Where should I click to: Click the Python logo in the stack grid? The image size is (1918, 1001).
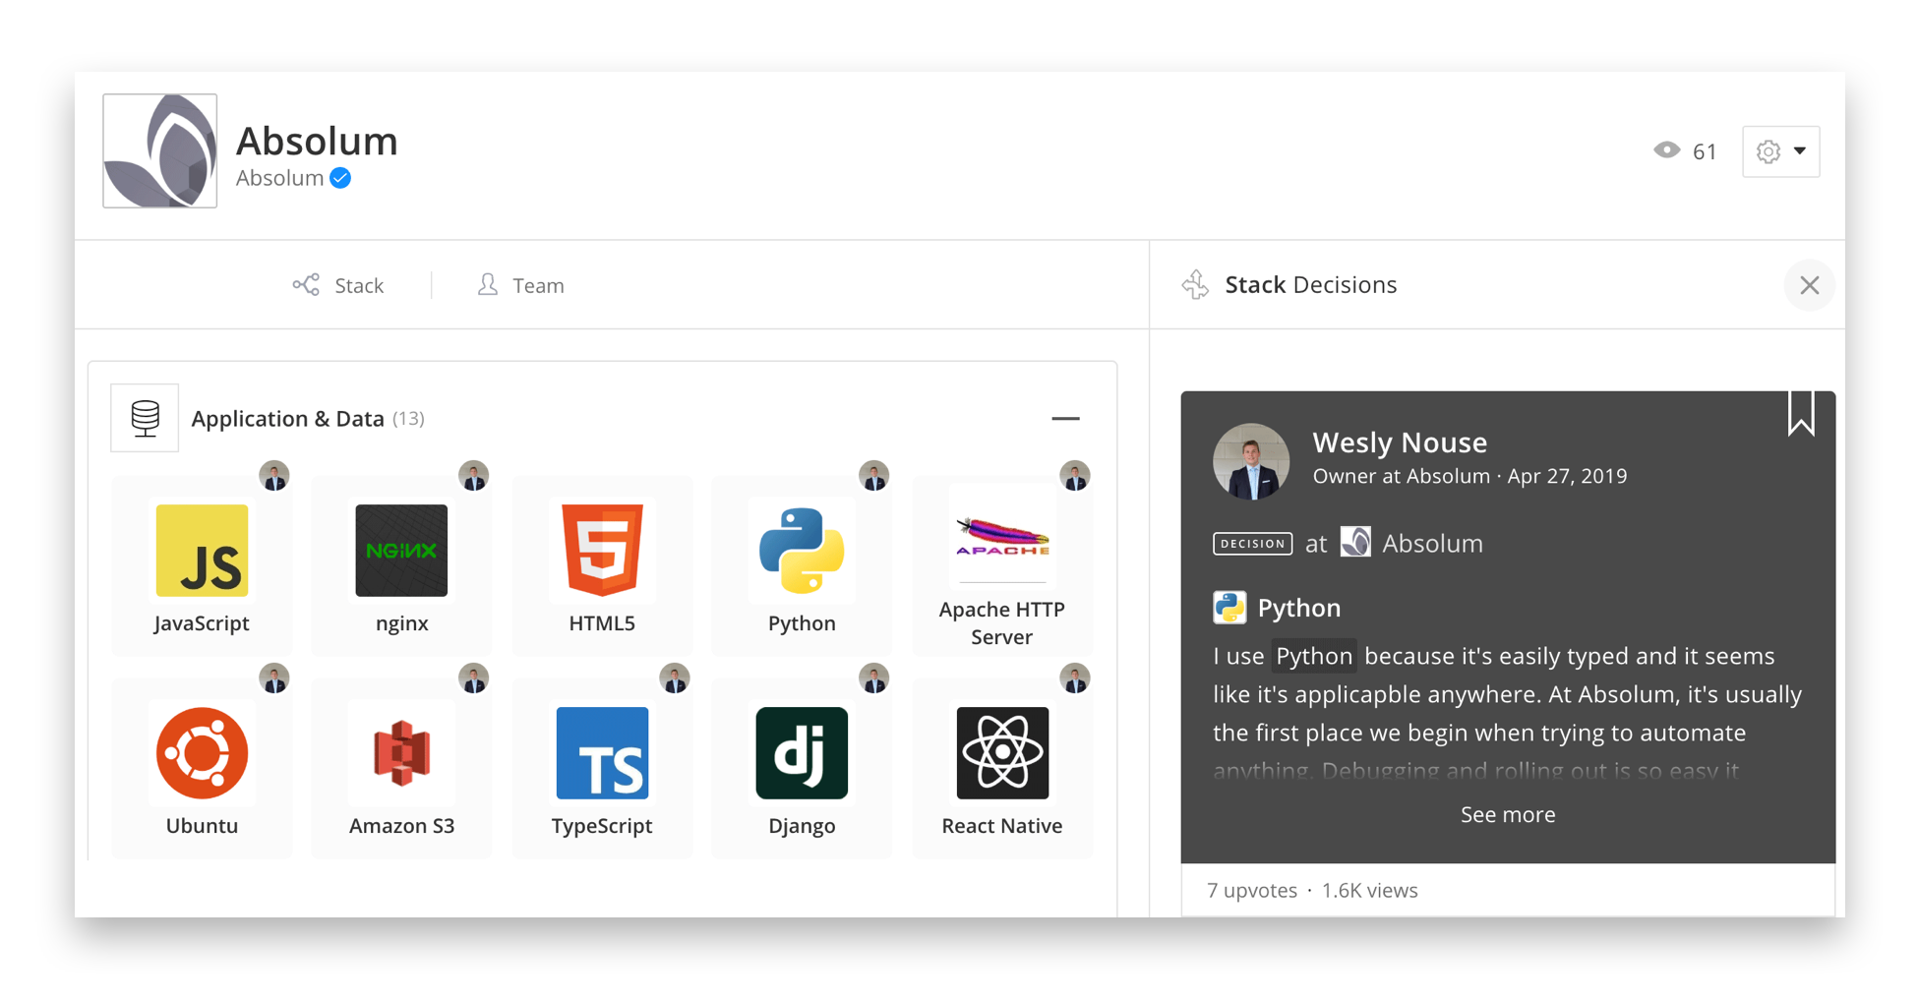802,551
